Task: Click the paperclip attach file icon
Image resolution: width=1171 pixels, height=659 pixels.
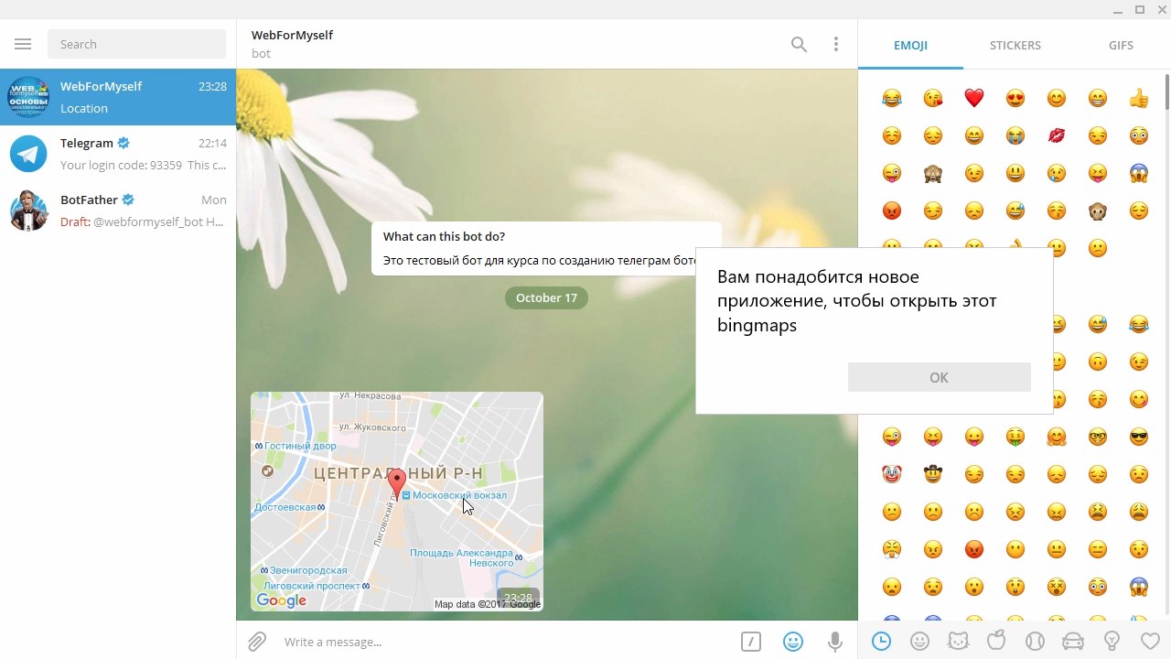Action: [x=257, y=642]
